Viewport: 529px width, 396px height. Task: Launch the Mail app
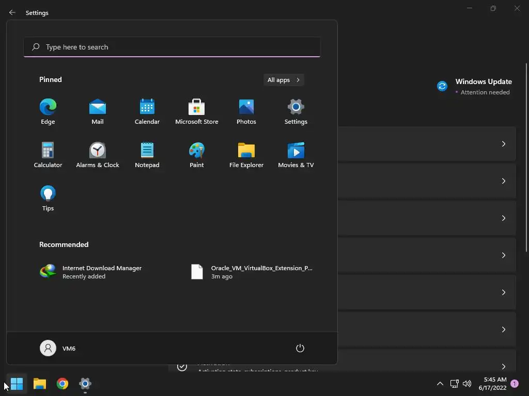98,112
